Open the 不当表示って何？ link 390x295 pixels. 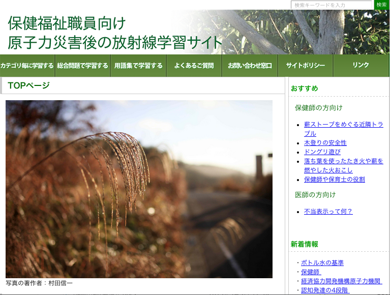328,212
